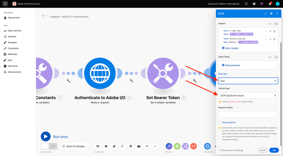Open the orange text parser brackets icon
The width and height of the screenshot is (283, 156).
[x=194, y=146]
